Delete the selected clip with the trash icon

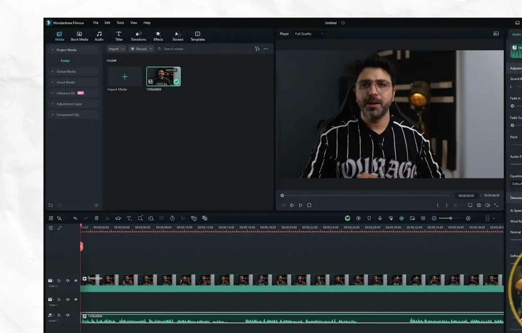click(x=96, y=218)
